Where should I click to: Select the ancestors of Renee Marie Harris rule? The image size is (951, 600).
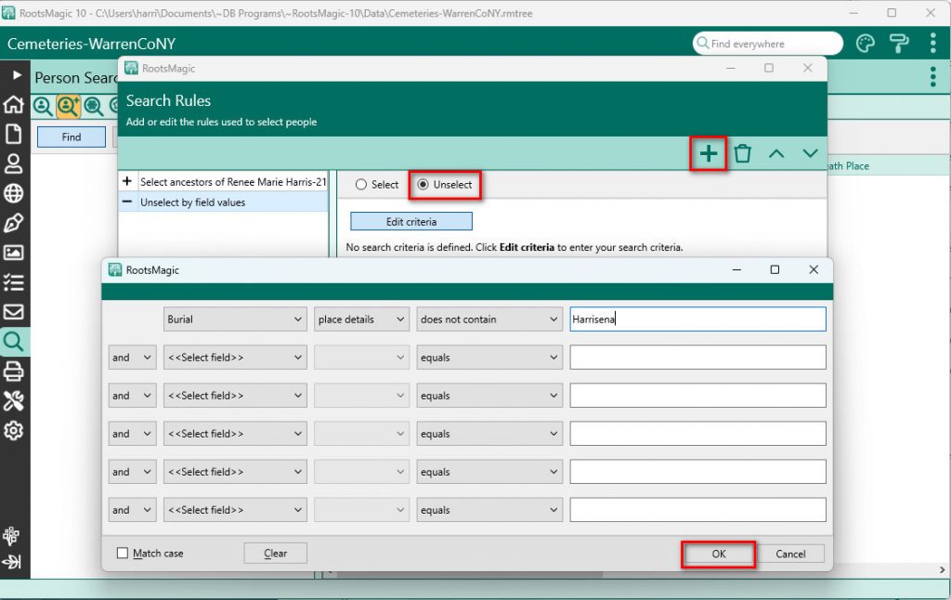coord(223,181)
